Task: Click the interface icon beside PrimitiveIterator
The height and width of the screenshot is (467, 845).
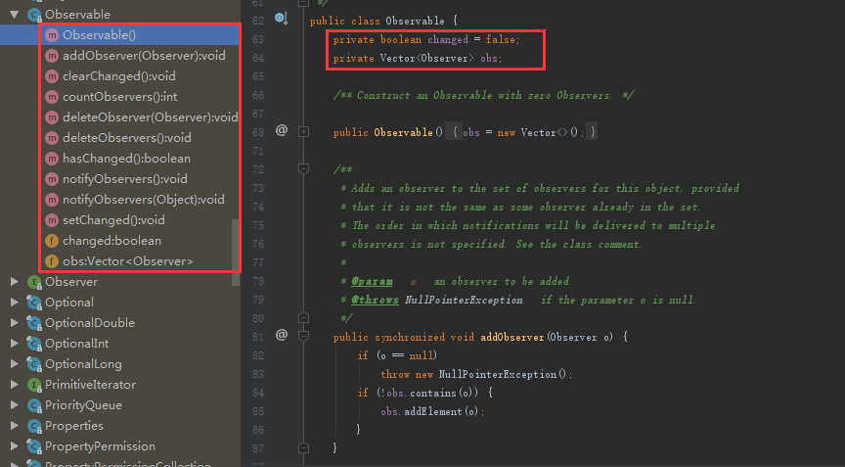Action: point(34,385)
